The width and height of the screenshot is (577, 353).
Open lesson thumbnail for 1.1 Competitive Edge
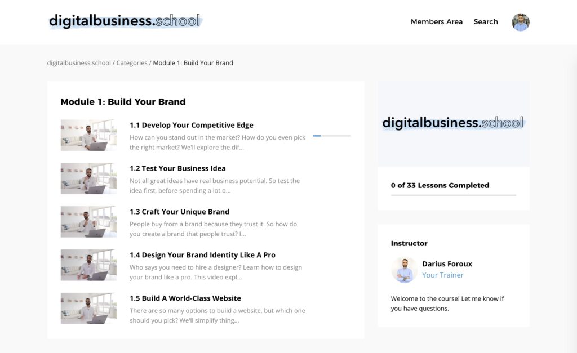tap(88, 135)
